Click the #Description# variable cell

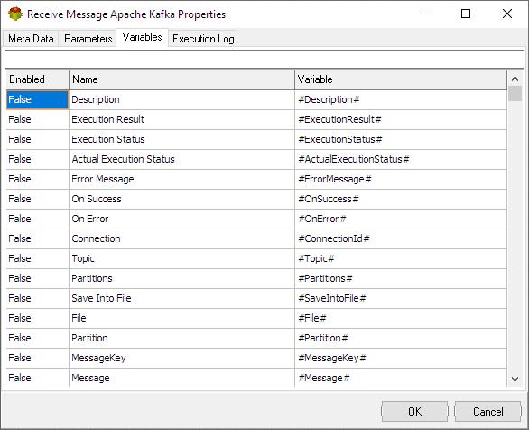pos(401,100)
